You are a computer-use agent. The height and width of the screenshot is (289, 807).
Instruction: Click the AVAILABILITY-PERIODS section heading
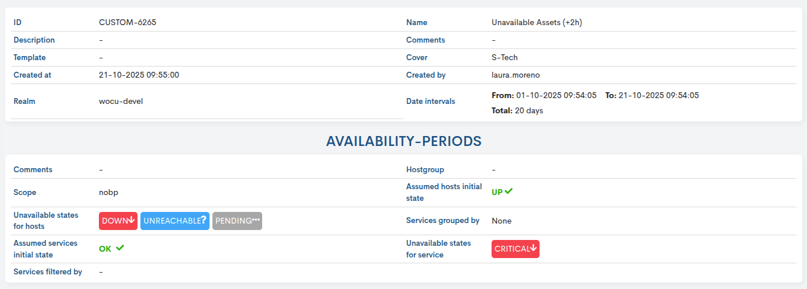pyautogui.click(x=404, y=141)
